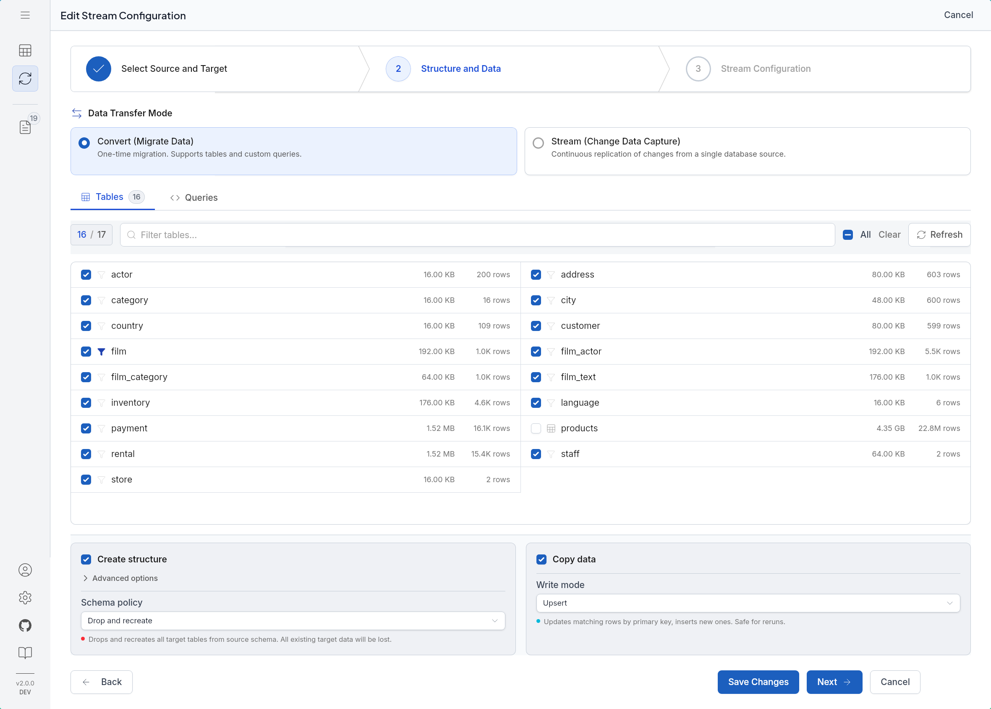Open the database tables grid icon

(x=25, y=51)
